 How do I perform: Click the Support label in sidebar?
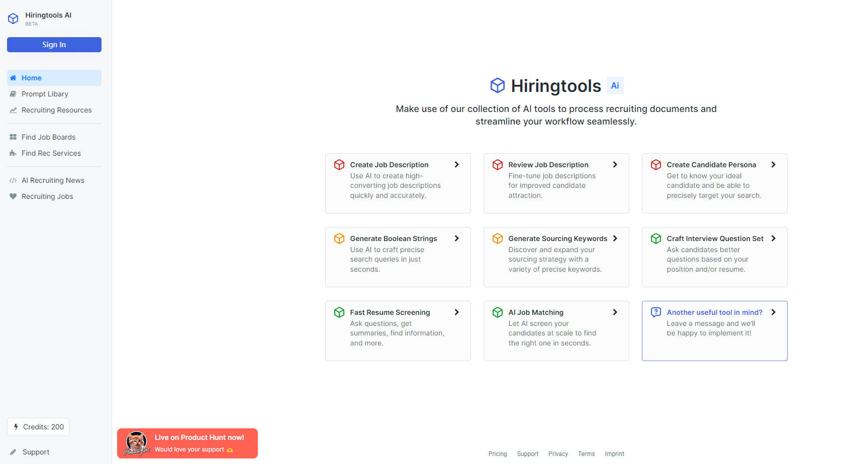tap(36, 452)
